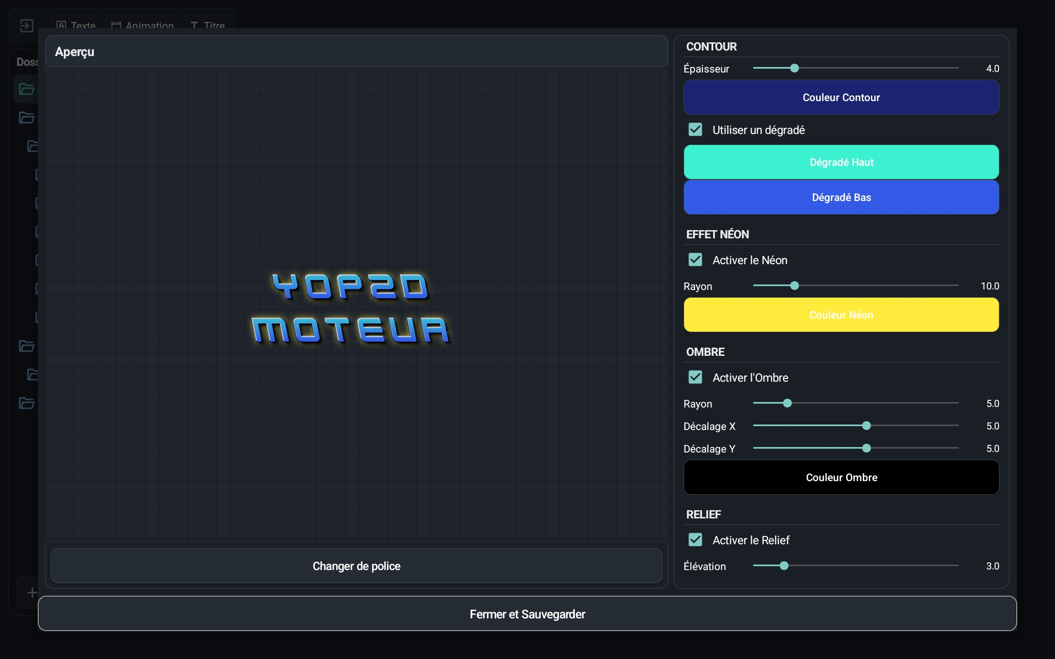This screenshot has height=659, width=1055.
Task: Toggle the Utiliser un dégradé checkbox
Action: [695, 130]
